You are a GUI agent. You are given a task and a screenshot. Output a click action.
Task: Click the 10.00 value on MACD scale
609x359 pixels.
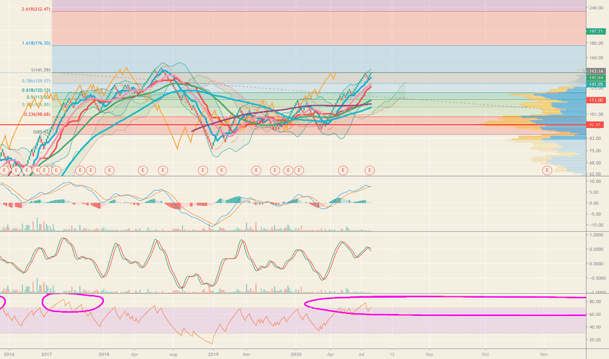tap(596, 181)
